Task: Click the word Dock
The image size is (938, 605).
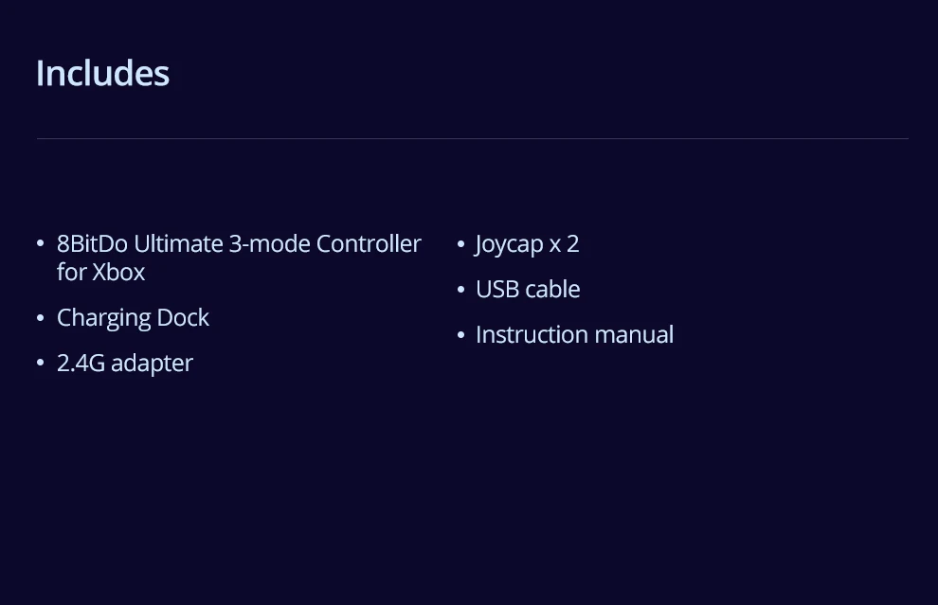Action: click(184, 318)
